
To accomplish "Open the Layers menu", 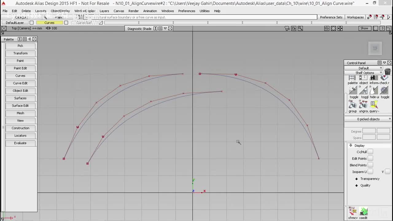I will [104, 11].
